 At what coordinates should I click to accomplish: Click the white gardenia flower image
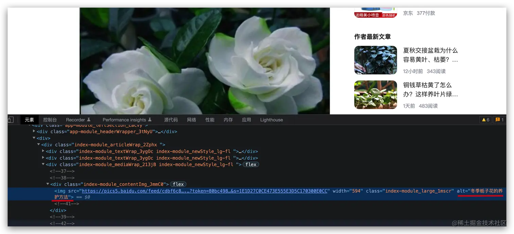point(205,61)
